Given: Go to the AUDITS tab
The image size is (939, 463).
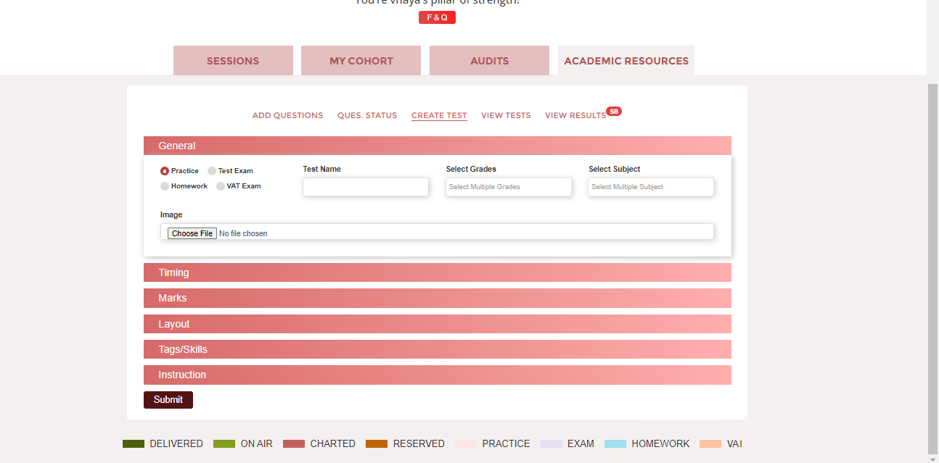Looking at the screenshot, I should (489, 60).
